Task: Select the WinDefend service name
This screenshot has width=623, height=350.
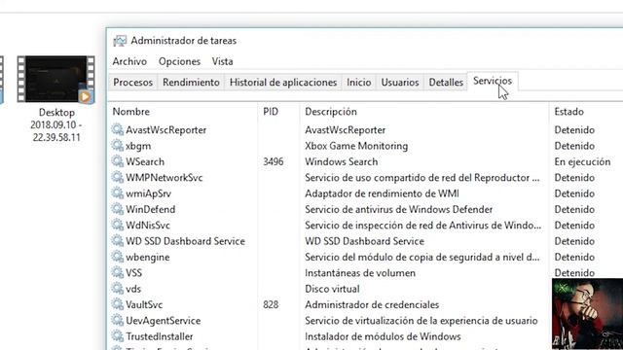Action: click(151, 209)
